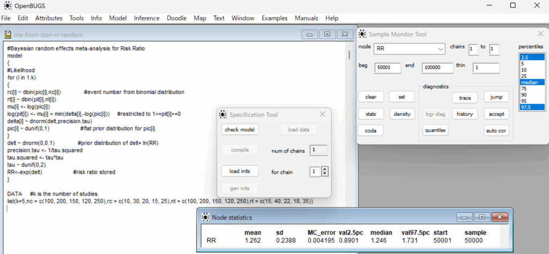Click the document icon of ma-from-stan-rr-random window
The image size is (549, 254).
click(8, 34)
